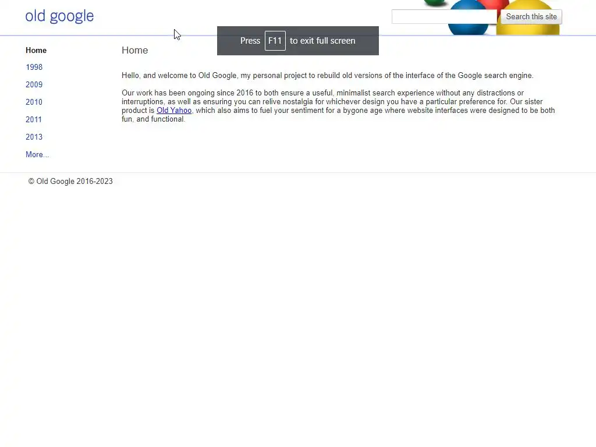
Task: Open the 2009 page in the sidebar
Action: 34,85
